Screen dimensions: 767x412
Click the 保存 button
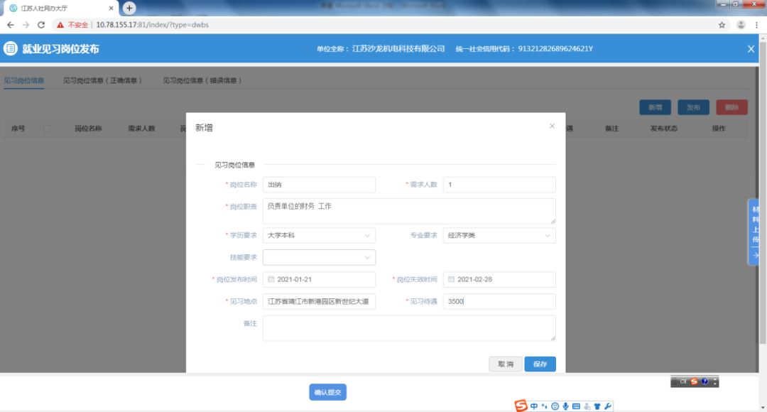click(x=540, y=364)
